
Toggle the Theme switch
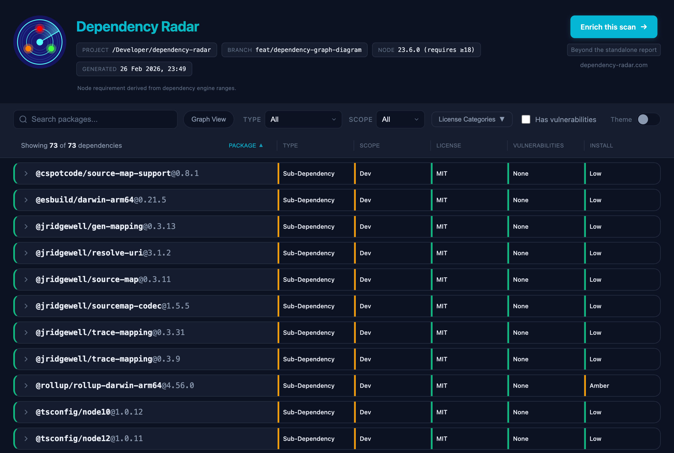648,119
